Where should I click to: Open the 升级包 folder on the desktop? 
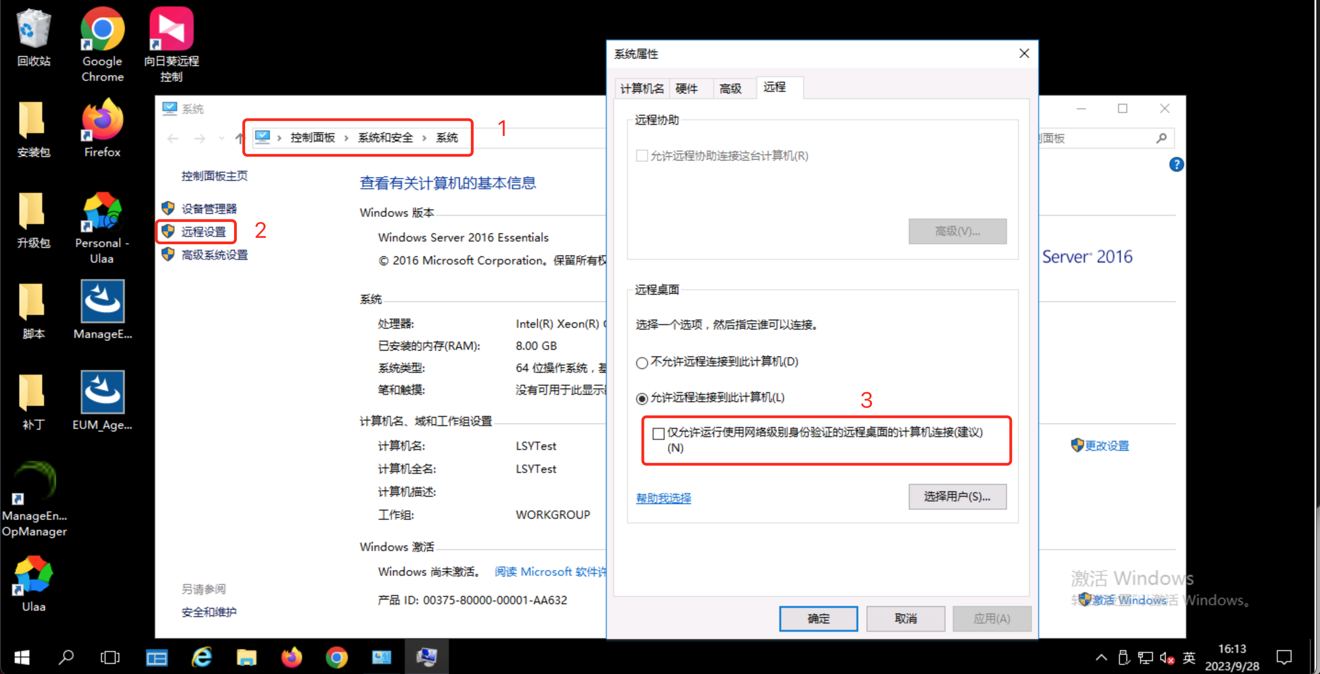34,220
